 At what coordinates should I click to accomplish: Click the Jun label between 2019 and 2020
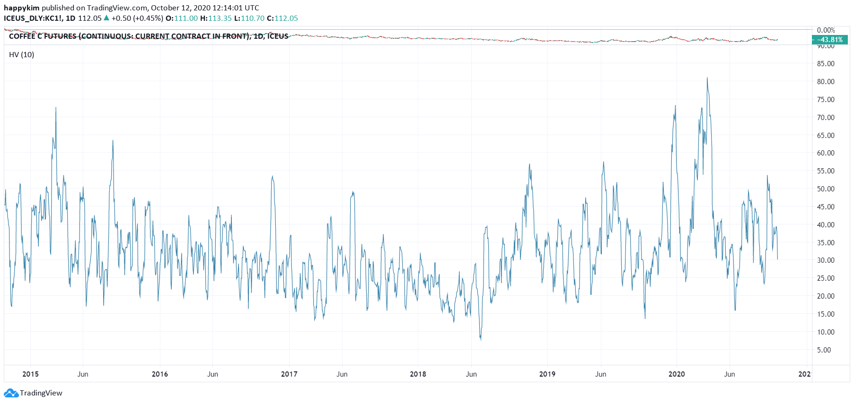click(600, 374)
